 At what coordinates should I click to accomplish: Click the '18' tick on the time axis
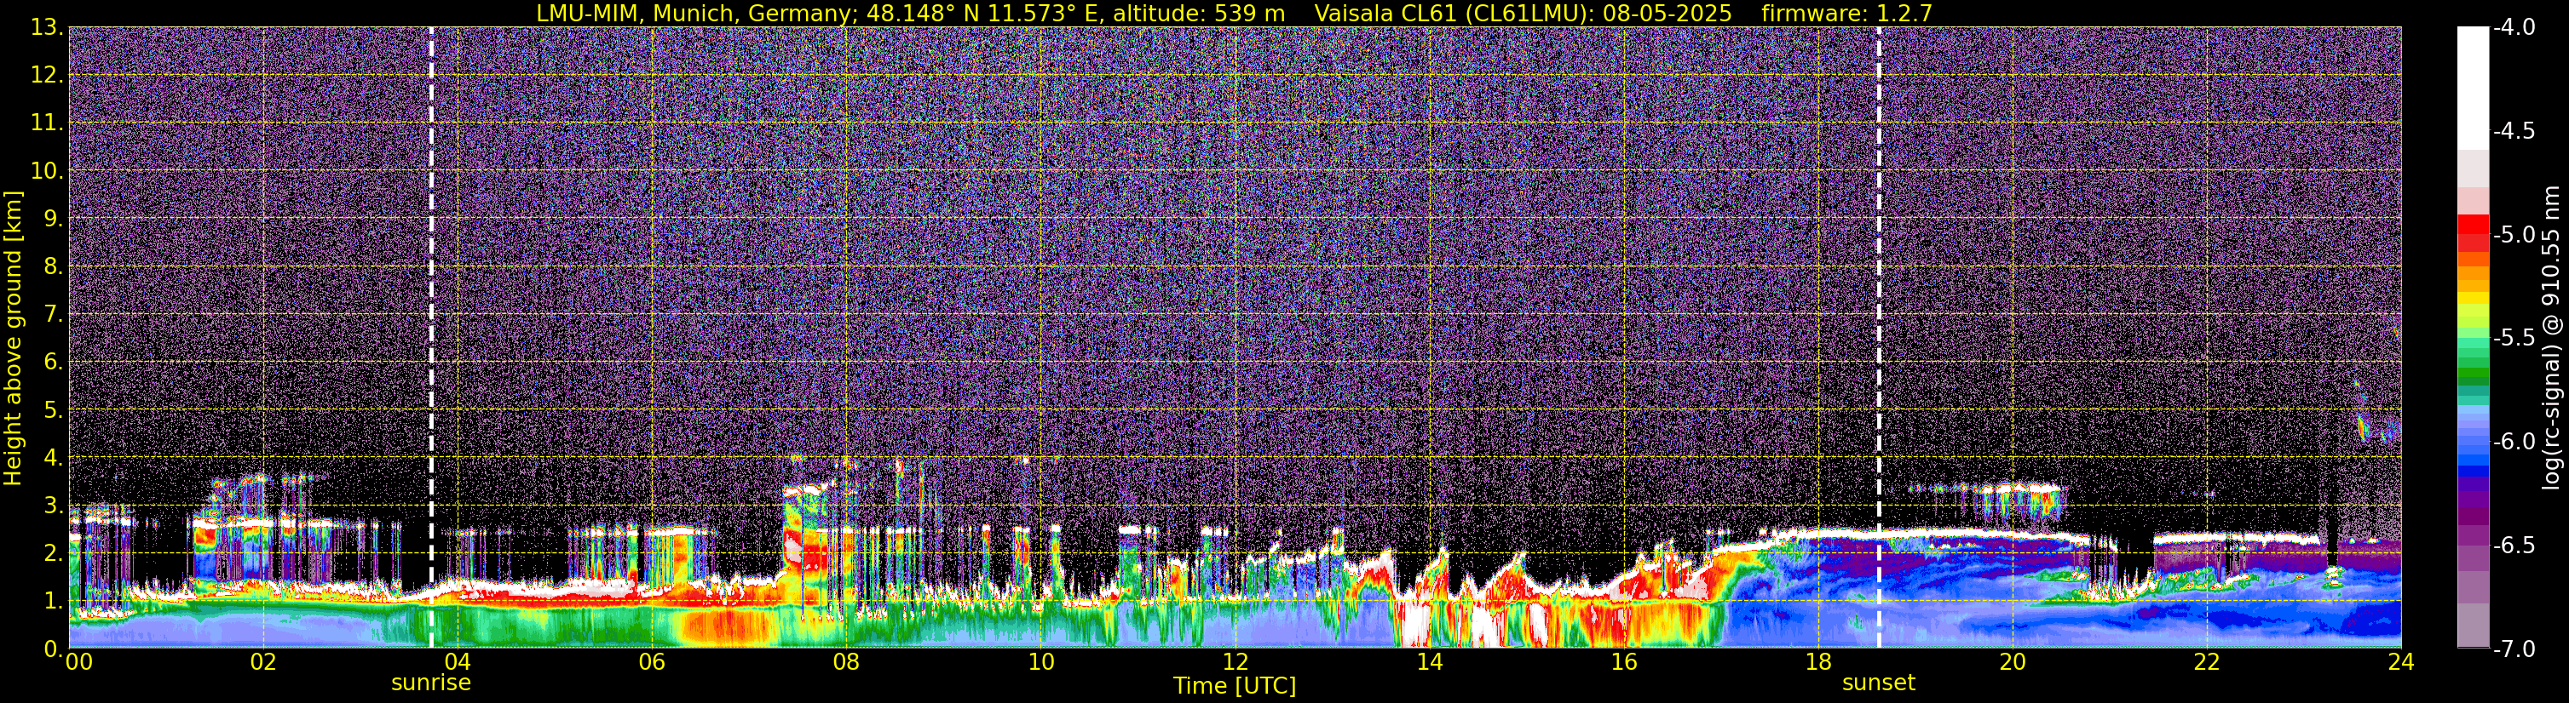pos(1818,662)
